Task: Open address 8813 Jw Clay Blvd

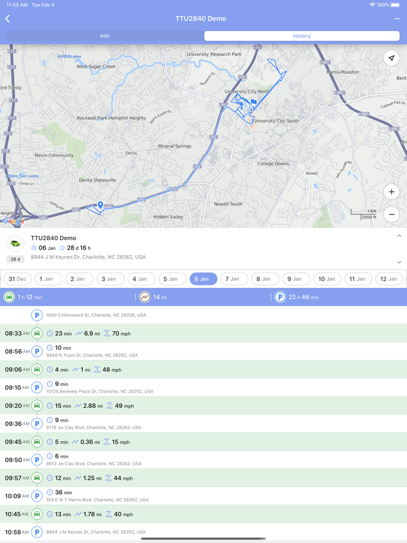Action: coord(94,464)
